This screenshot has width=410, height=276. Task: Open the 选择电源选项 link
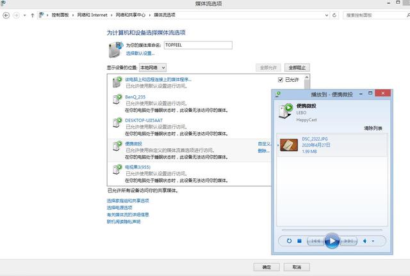[120, 208]
